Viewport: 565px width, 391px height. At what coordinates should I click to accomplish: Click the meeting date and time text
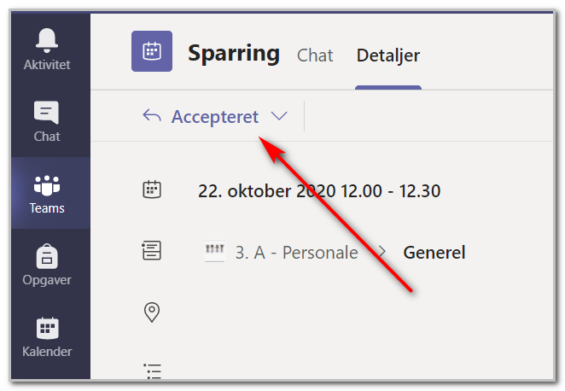tap(319, 191)
